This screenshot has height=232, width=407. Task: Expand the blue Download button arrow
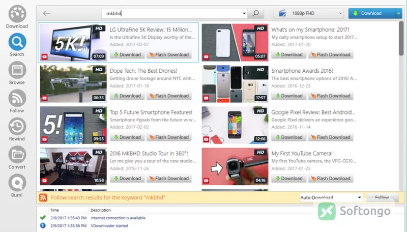click(x=398, y=13)
